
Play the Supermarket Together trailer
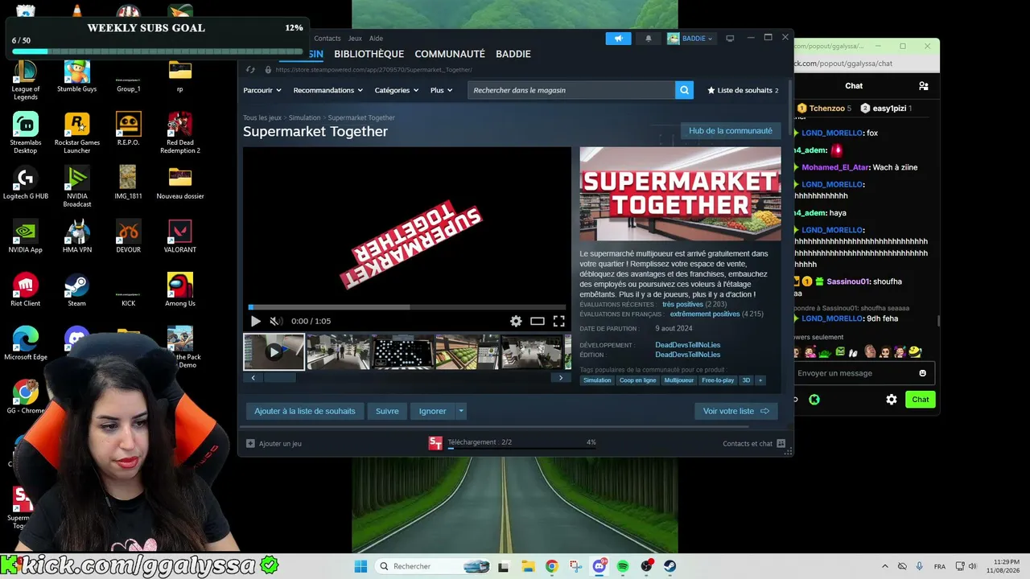pos(256,321)
